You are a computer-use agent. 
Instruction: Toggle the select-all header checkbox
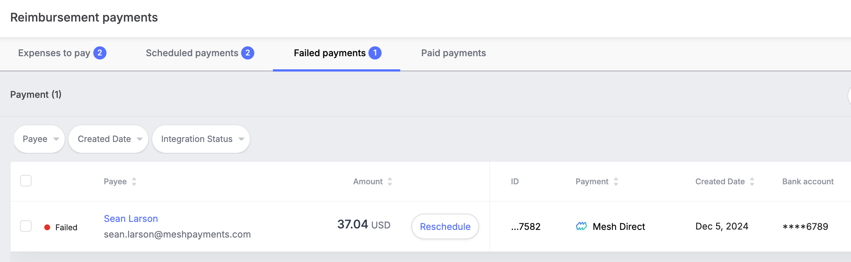point(26,181)
